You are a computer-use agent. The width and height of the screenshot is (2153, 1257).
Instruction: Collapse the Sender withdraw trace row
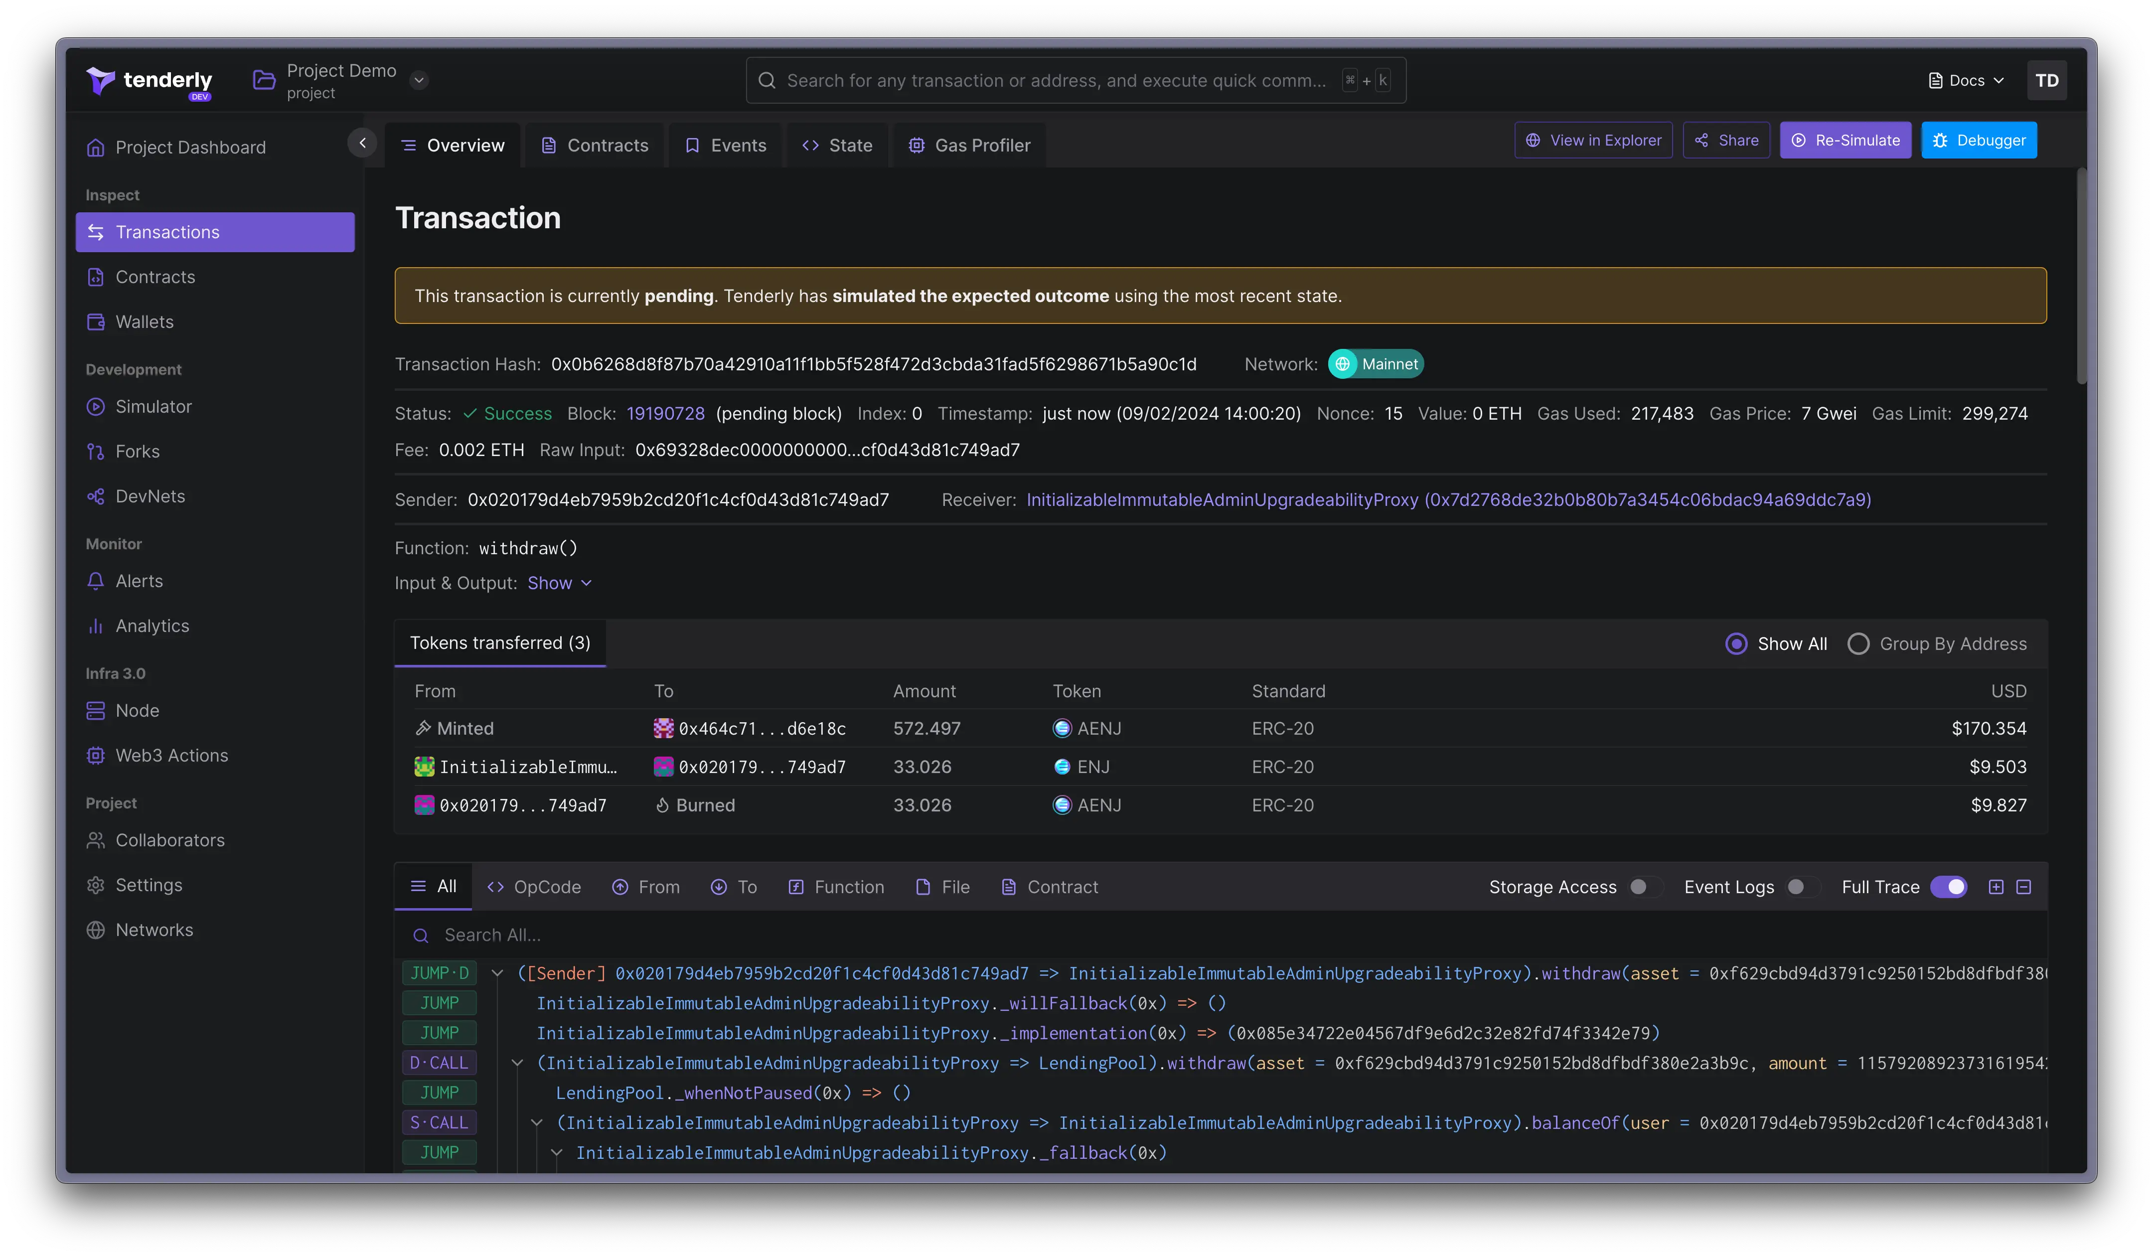tap(497, 973)
